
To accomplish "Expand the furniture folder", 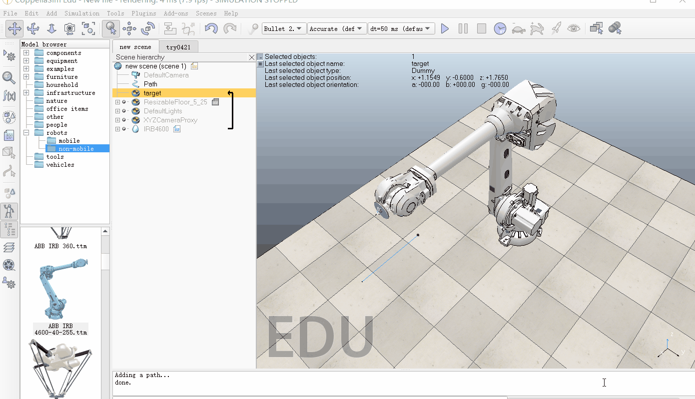I will (26, 77).
